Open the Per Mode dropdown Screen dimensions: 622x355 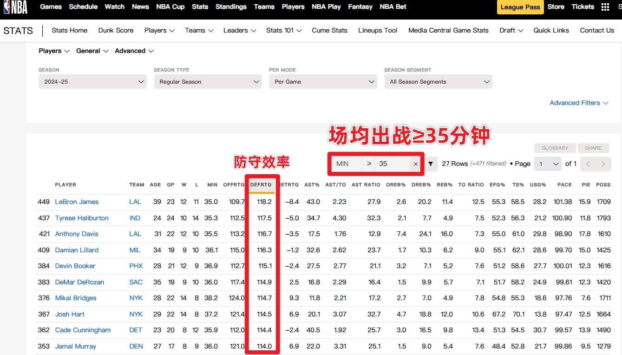(x=323, y=82)
